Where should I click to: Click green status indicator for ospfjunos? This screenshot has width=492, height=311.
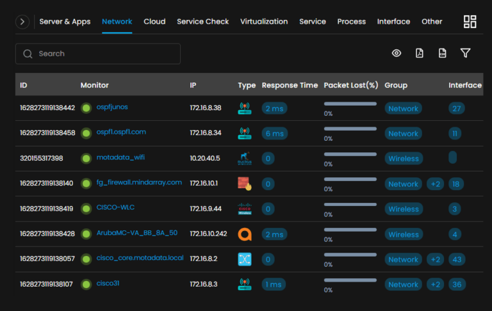coord(86,108)
